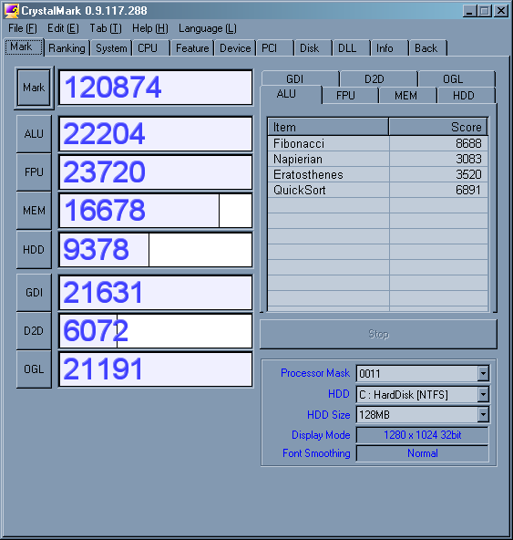The width and height of the screenshot is (513, 540).
Task: Switch to the Feature tab
Action: click(x=192, y=47)
